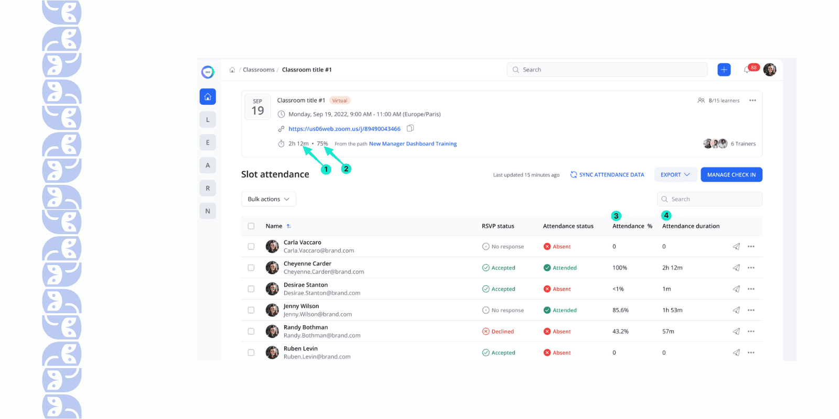Open more options for Jenny Wilson
The width and height of the screenshot is (839, 419).
751,310
